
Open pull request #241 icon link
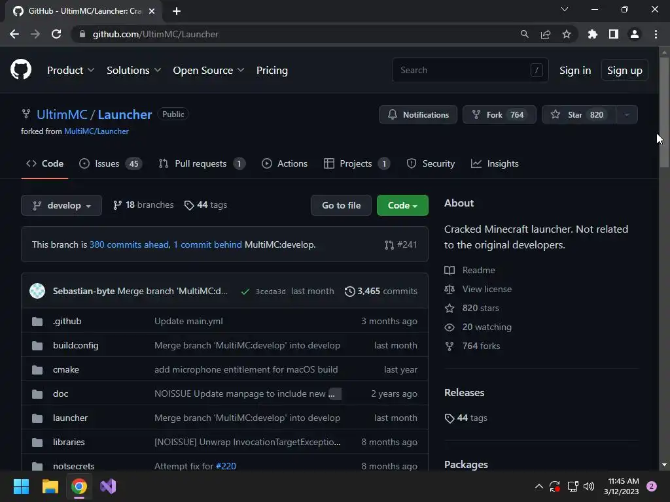click(400, 244)
